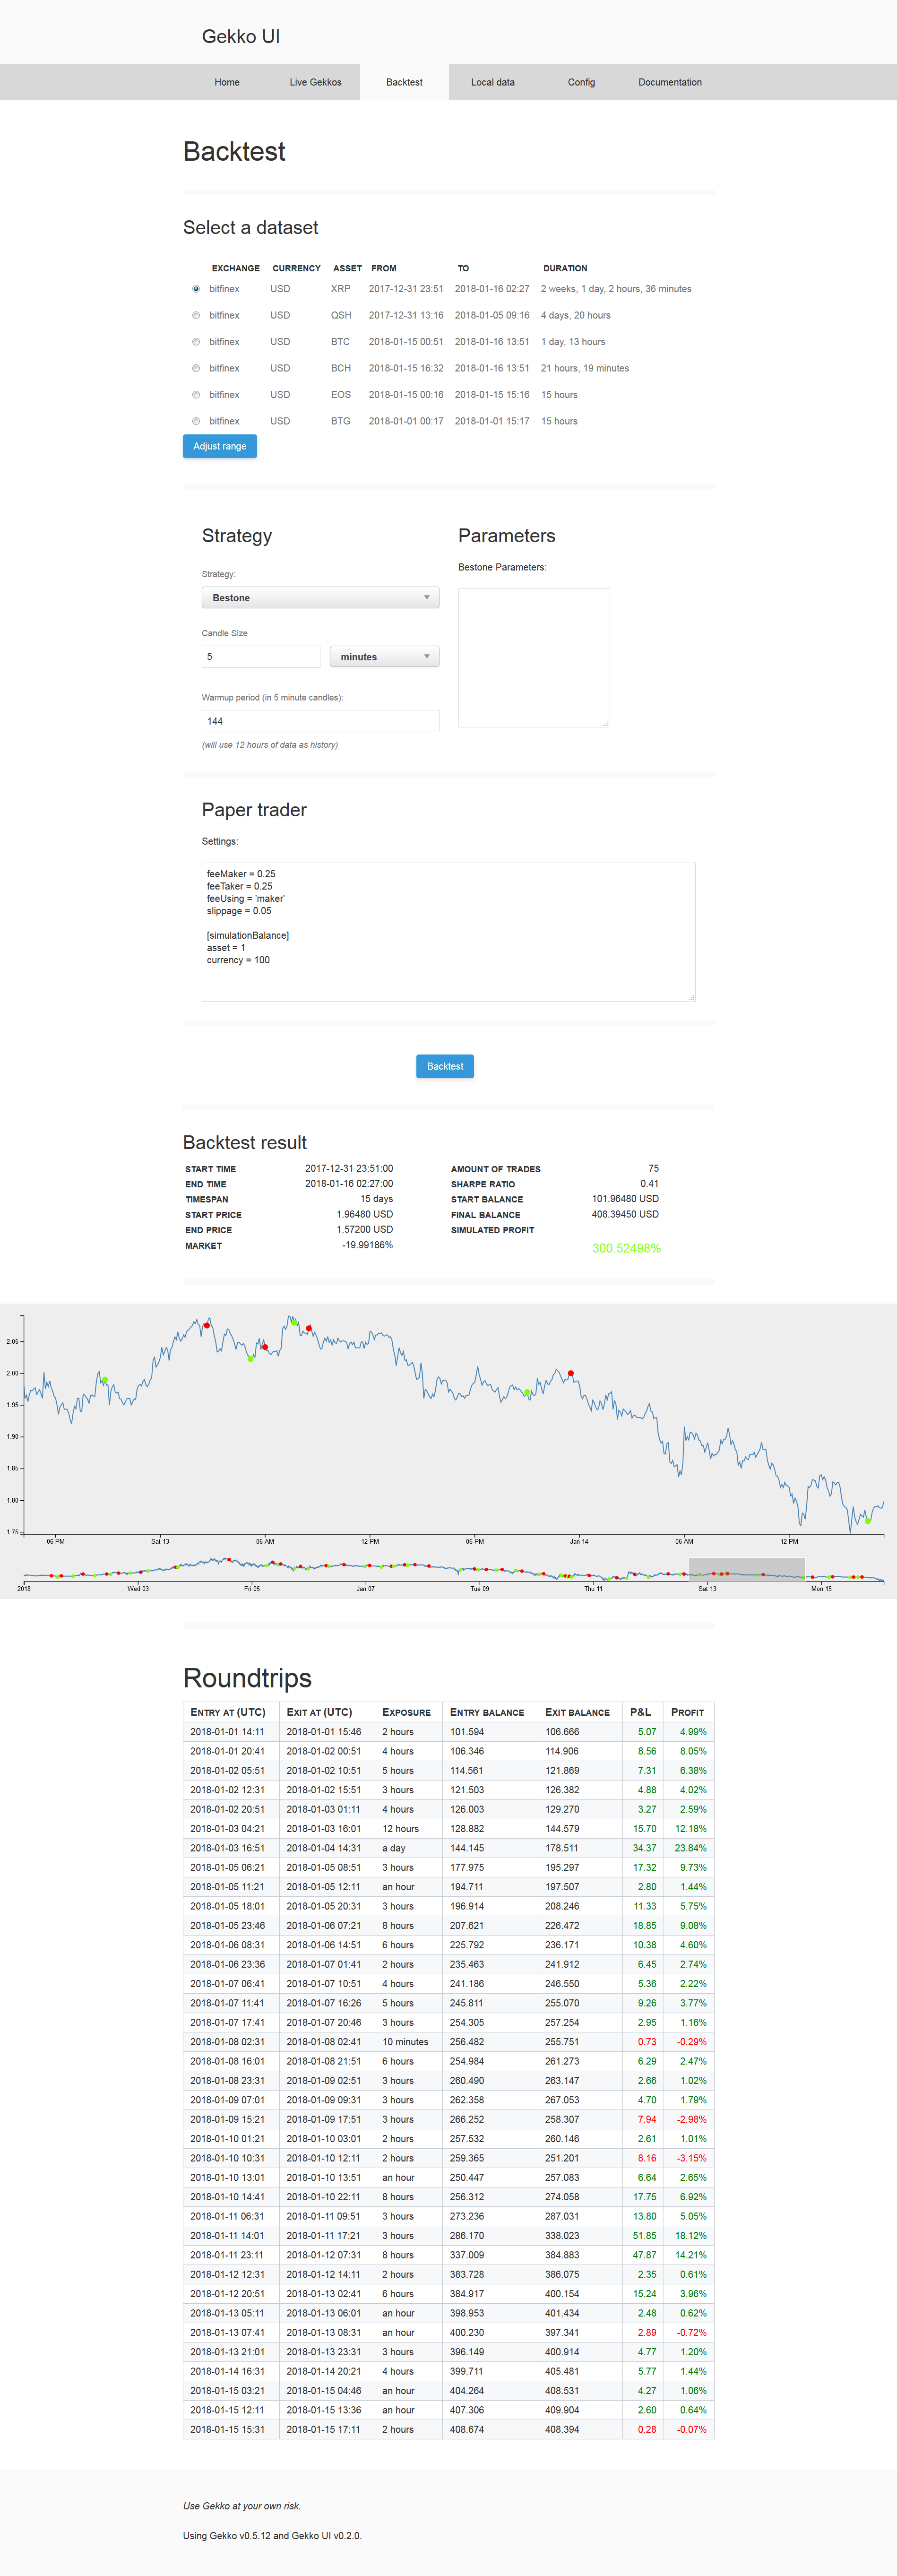Click the Adjust range button
This screenshot has width=897, height=2576.
(x=220, y=446)
